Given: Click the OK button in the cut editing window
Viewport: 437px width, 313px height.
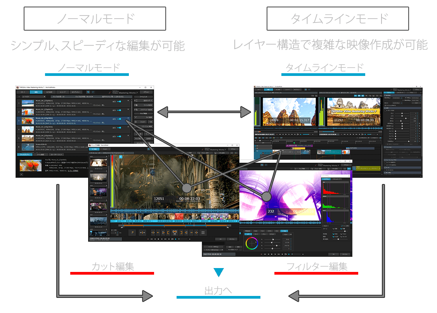Looking at the screenshot, I should [x=220, y=239].
